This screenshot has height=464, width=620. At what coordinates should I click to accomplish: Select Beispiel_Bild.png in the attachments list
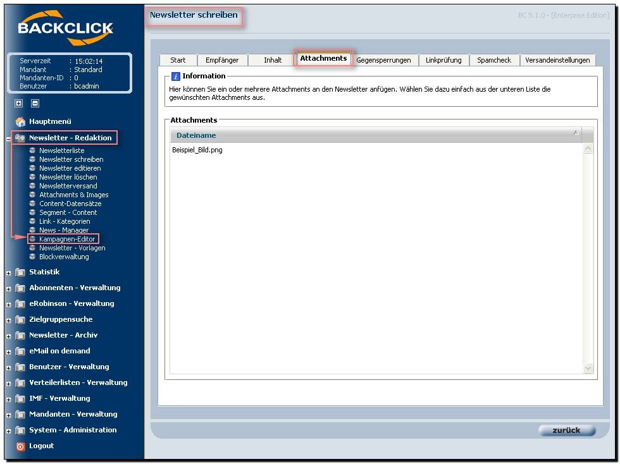click(197, 150)
